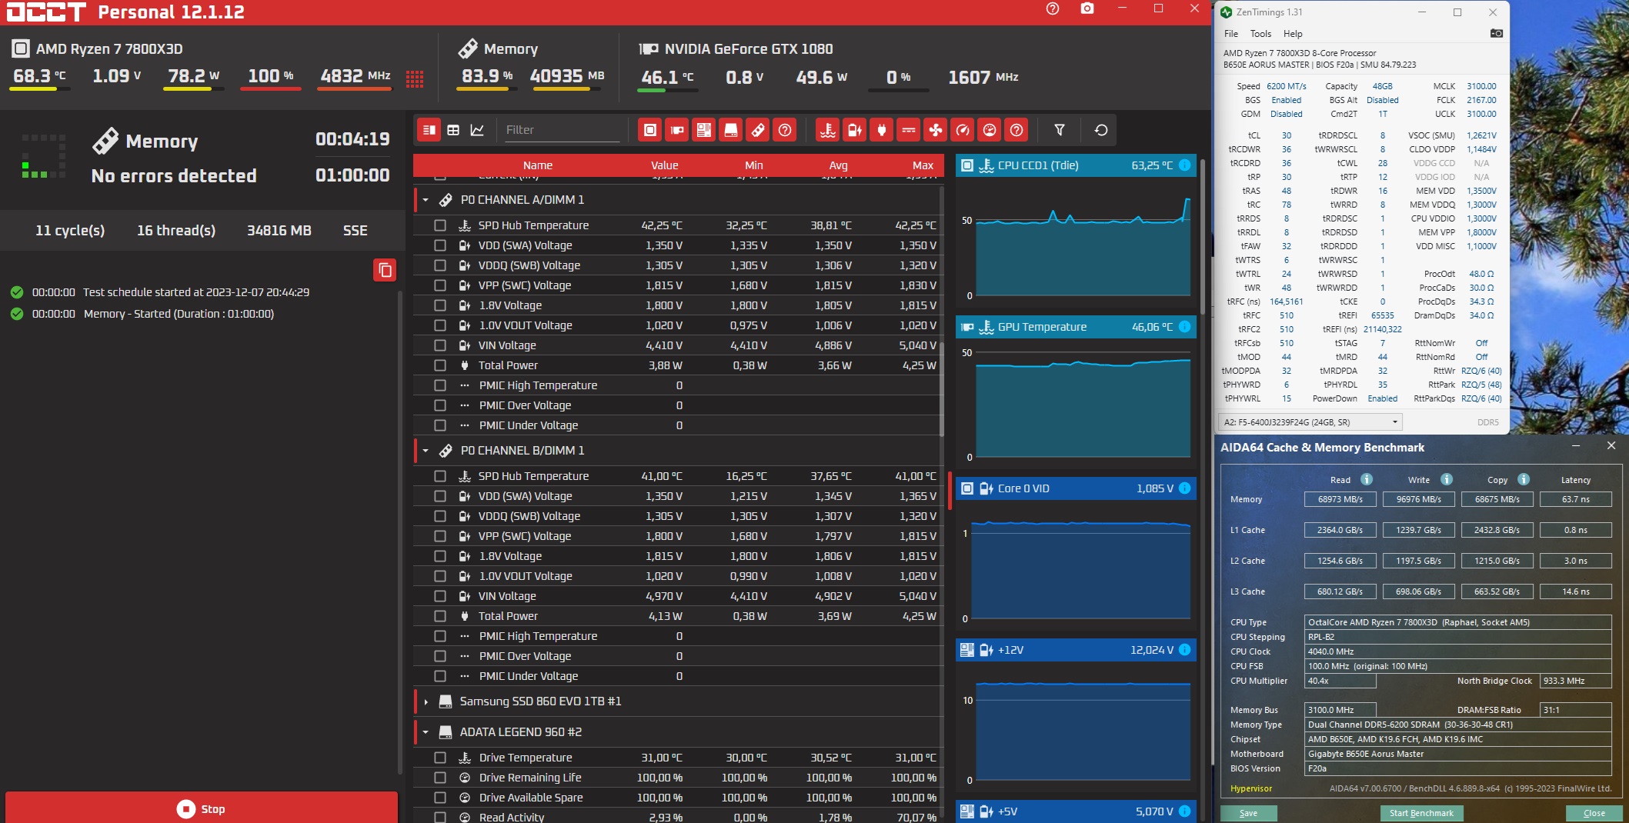Image resolution: width=1629 pixels, height=823 pixels.
Task: Open the File menu in ZenTimings
Action: [x=1231, y=34]
